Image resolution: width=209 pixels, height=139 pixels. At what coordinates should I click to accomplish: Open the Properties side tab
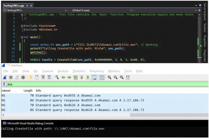click(x=205, y=41)
